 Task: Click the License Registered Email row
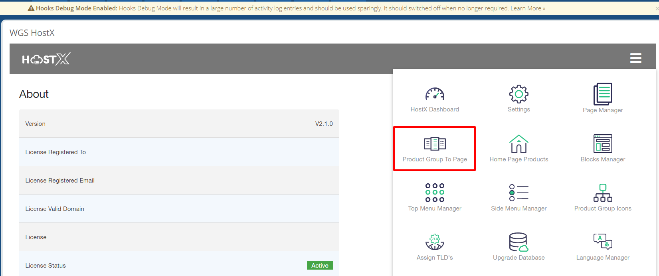pyautogui.click(x=179, y=180)
